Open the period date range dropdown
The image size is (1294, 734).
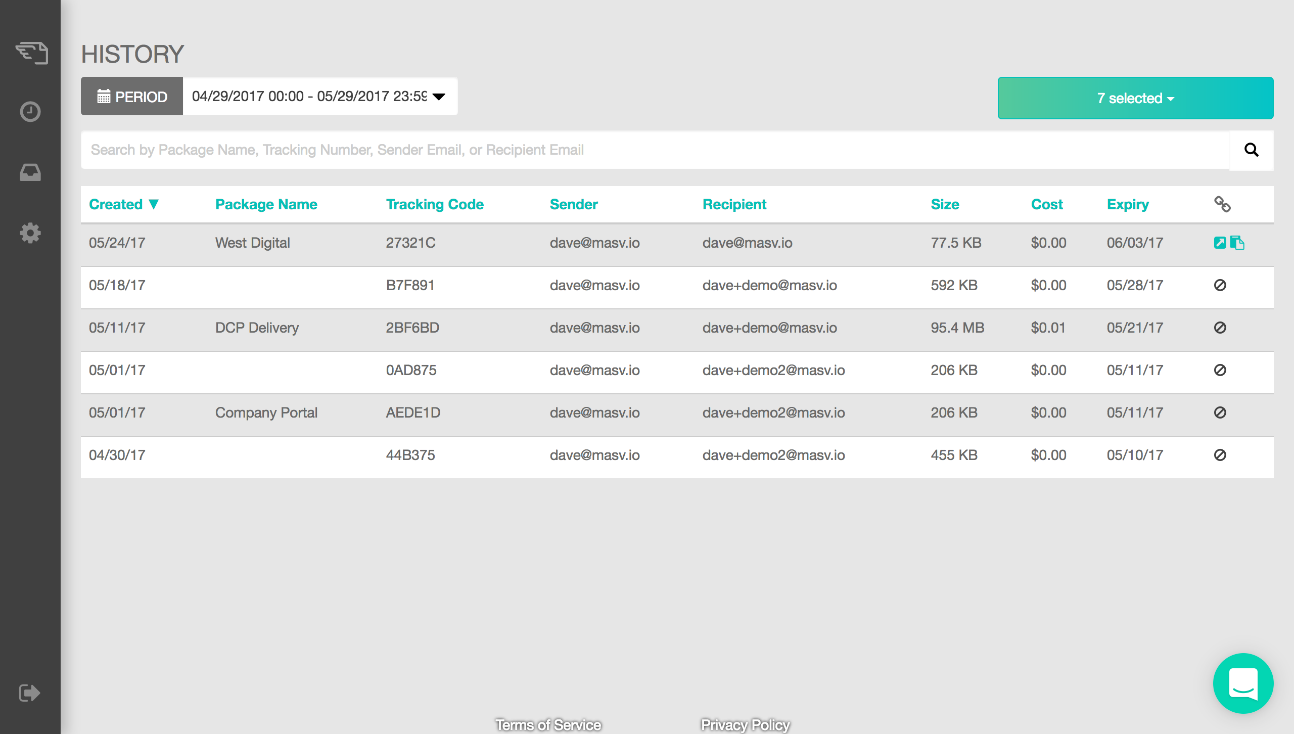pos(319,96)
